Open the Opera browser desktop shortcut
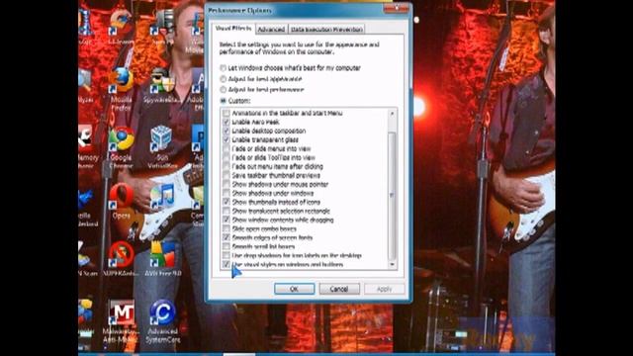This screenshot has height=356, width=633. (x=121, y=202)
